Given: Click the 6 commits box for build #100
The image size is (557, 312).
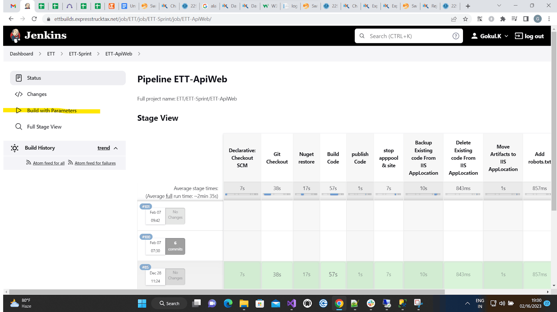Looking at the screenshot, I should (x=175, y=246).
